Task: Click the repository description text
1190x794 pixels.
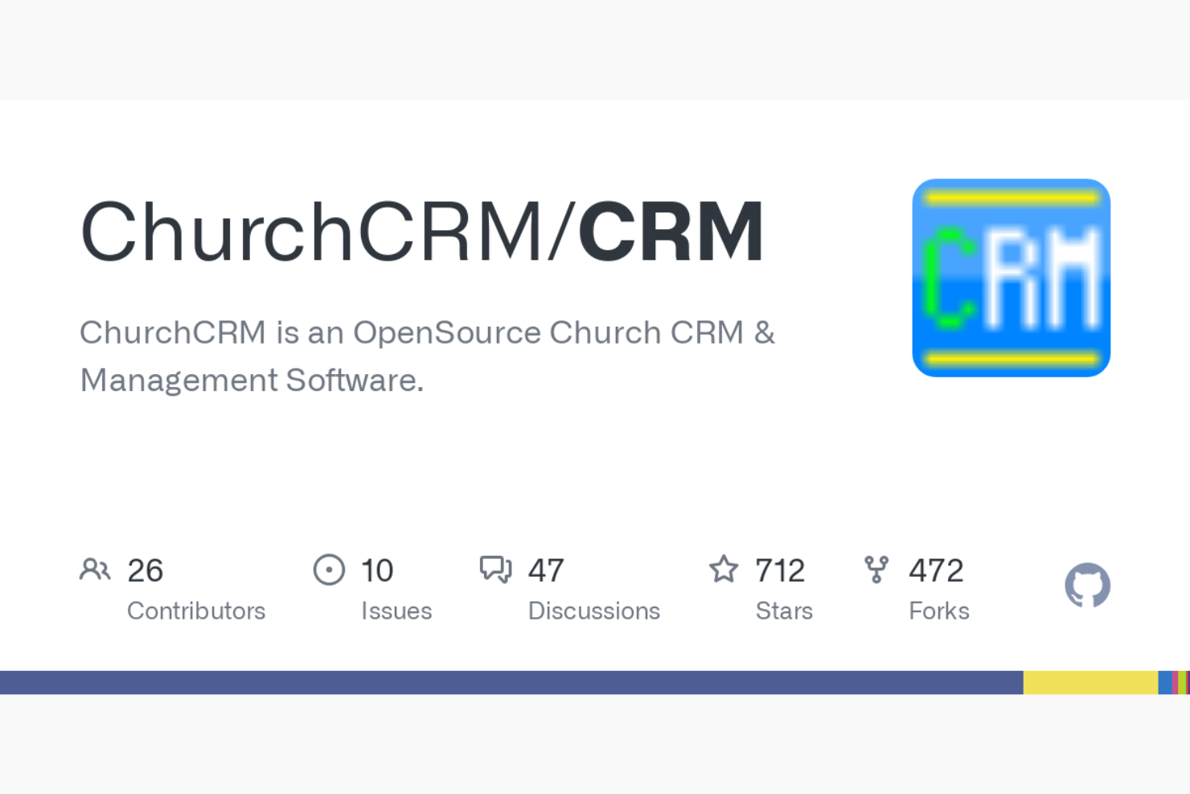Action: point(427,356)
